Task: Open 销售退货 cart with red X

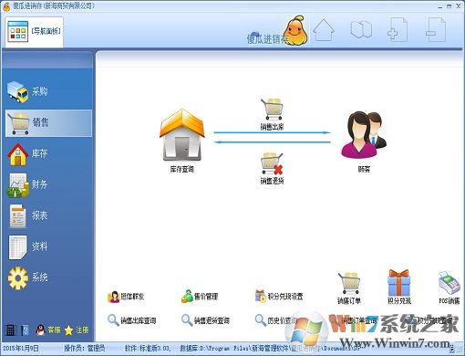Action: (x=272, y=168)
